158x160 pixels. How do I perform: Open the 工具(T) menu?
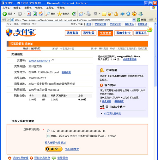click(x=50, y=8)
